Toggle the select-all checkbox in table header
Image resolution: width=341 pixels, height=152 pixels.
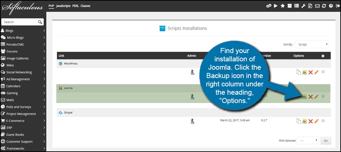(x=323, y=56)
